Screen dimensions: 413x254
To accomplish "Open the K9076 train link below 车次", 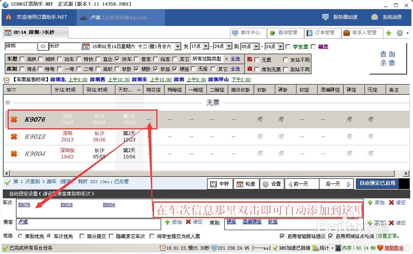I will [24, 205].
